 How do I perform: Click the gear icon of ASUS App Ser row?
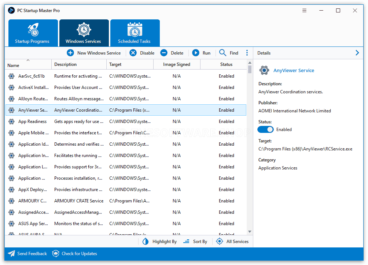[11, 224]
